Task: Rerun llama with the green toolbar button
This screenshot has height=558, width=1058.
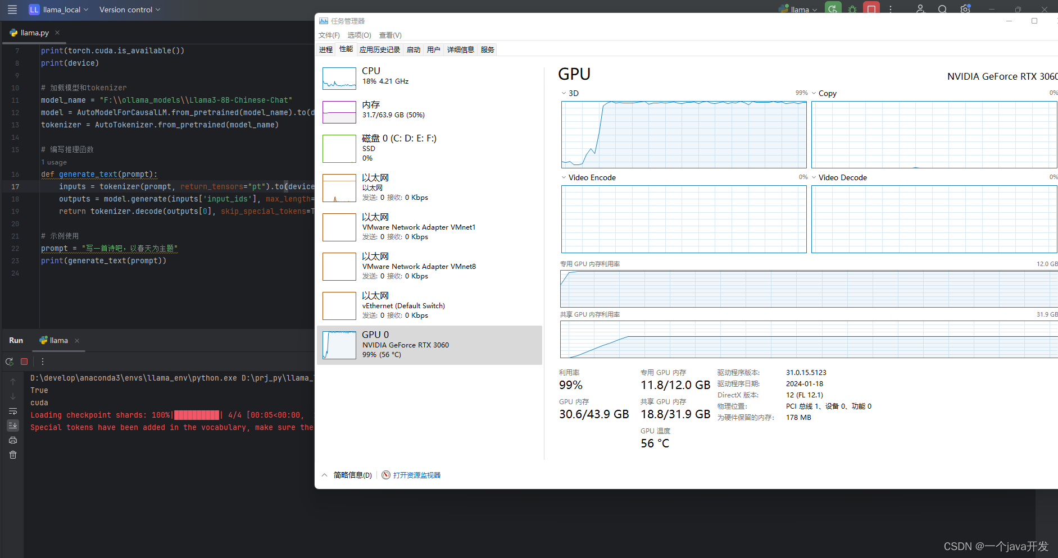Action: click(833, 9)
